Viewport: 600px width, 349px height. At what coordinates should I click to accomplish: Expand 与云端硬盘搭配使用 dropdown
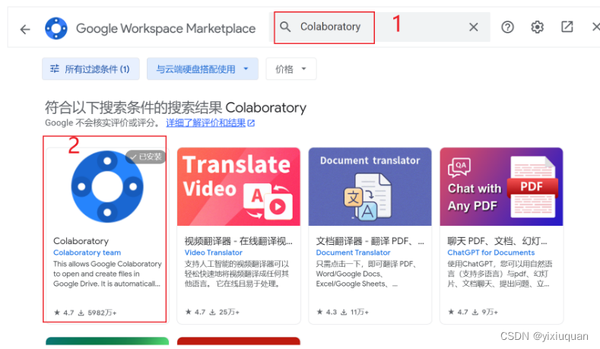tap(202, 69)
